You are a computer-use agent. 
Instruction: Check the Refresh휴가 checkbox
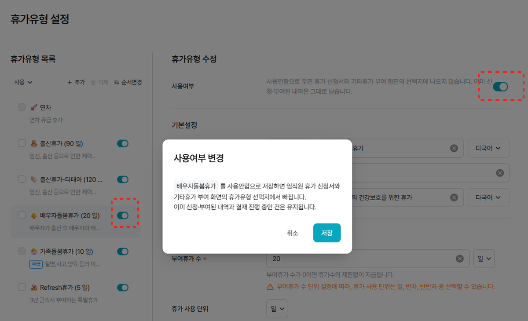click(22, 288)
